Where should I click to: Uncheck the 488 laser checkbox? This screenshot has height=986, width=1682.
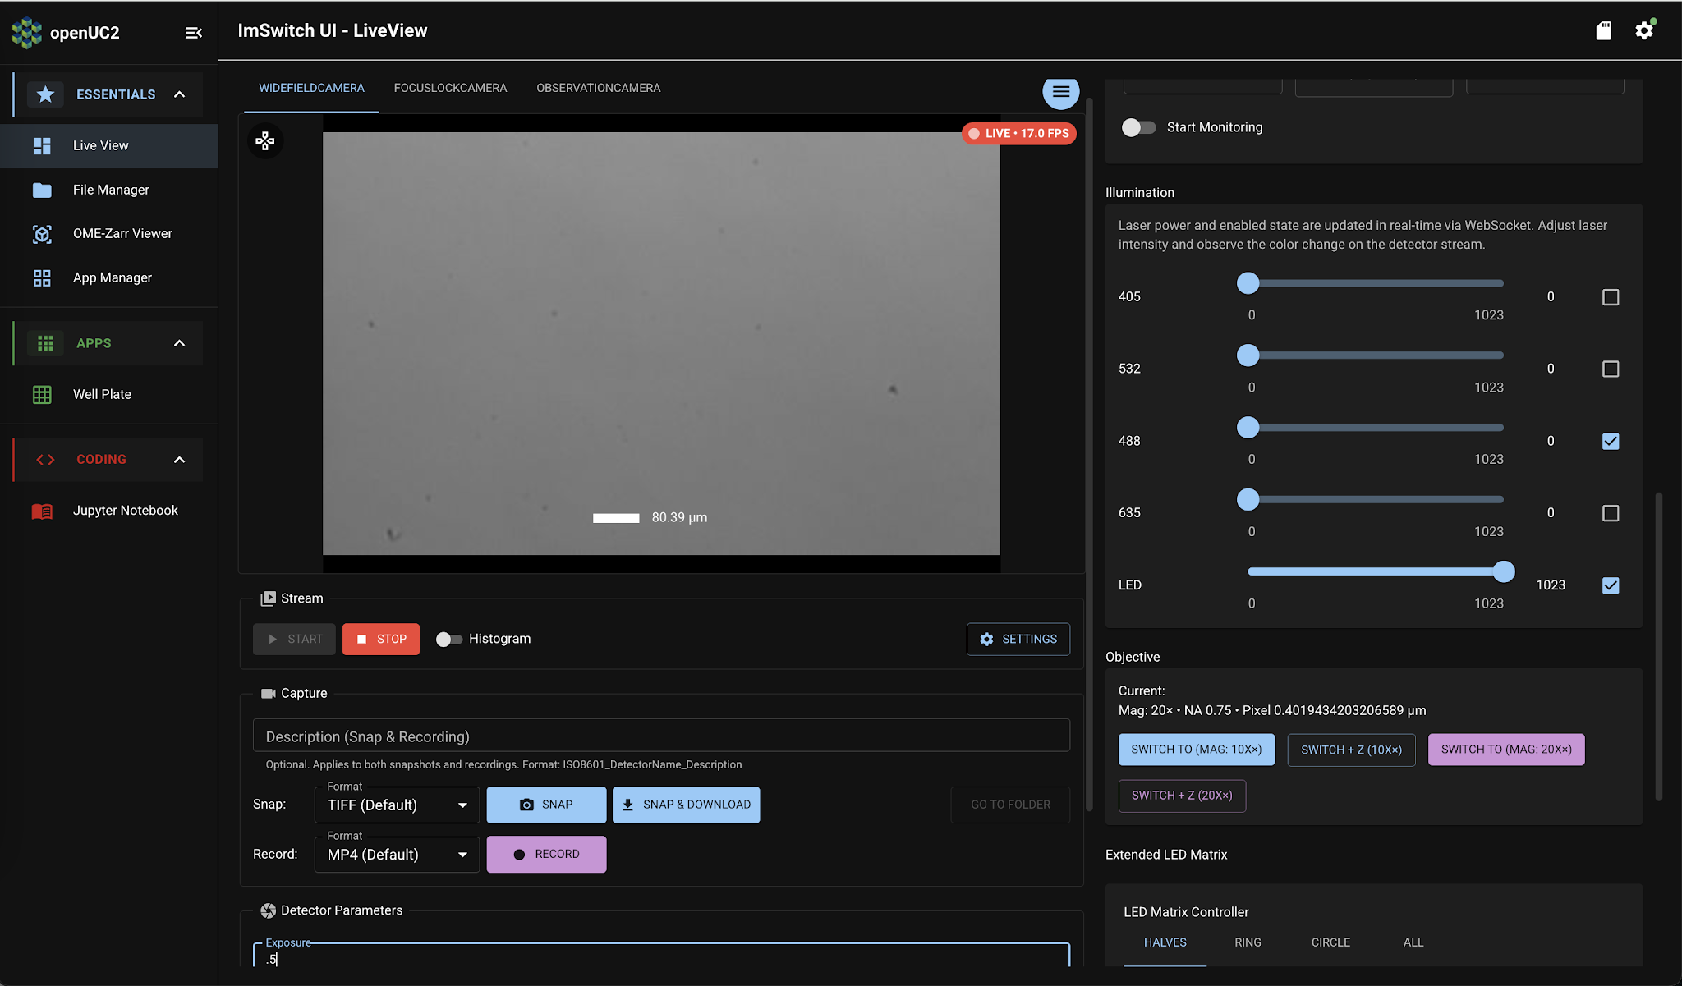[1610, 441]
